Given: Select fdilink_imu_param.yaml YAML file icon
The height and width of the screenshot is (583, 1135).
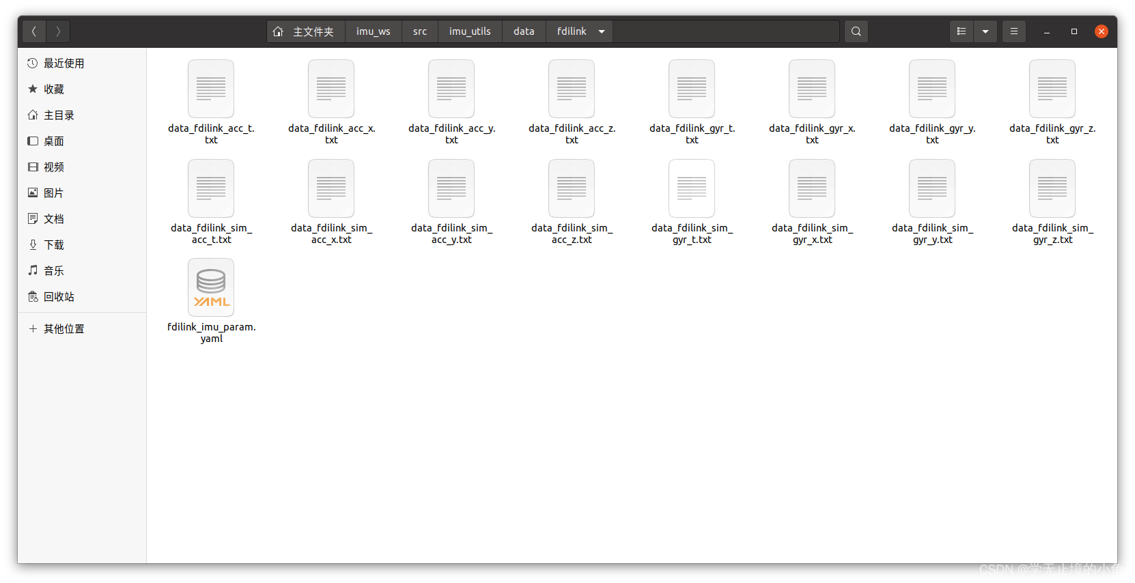Looking at the screenshot, I should click(211, 287).
